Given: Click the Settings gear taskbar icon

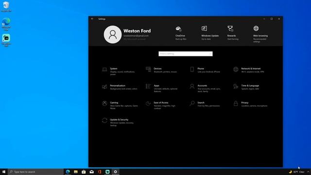Looking at the screenshot, I should tap(116, 172).
